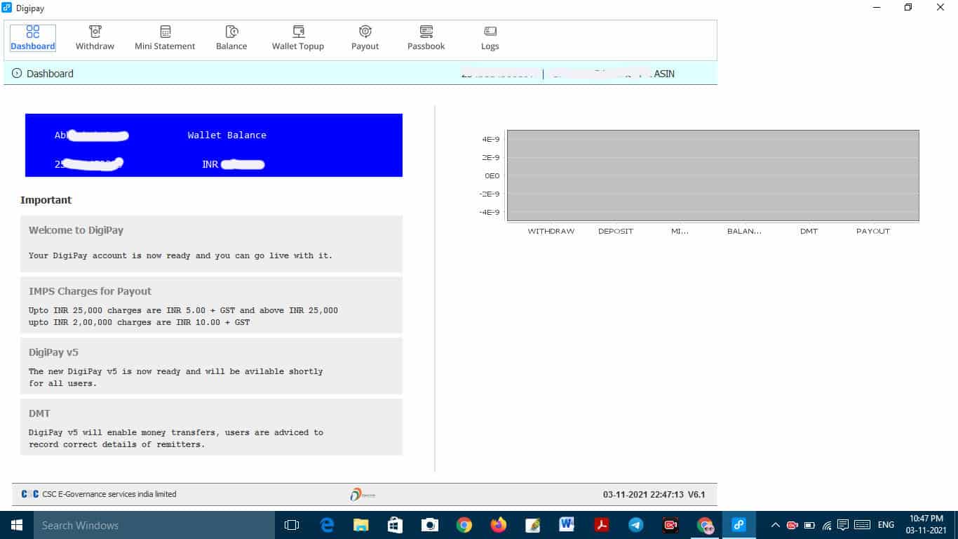Click the Search Windows box

pos(154,525)
